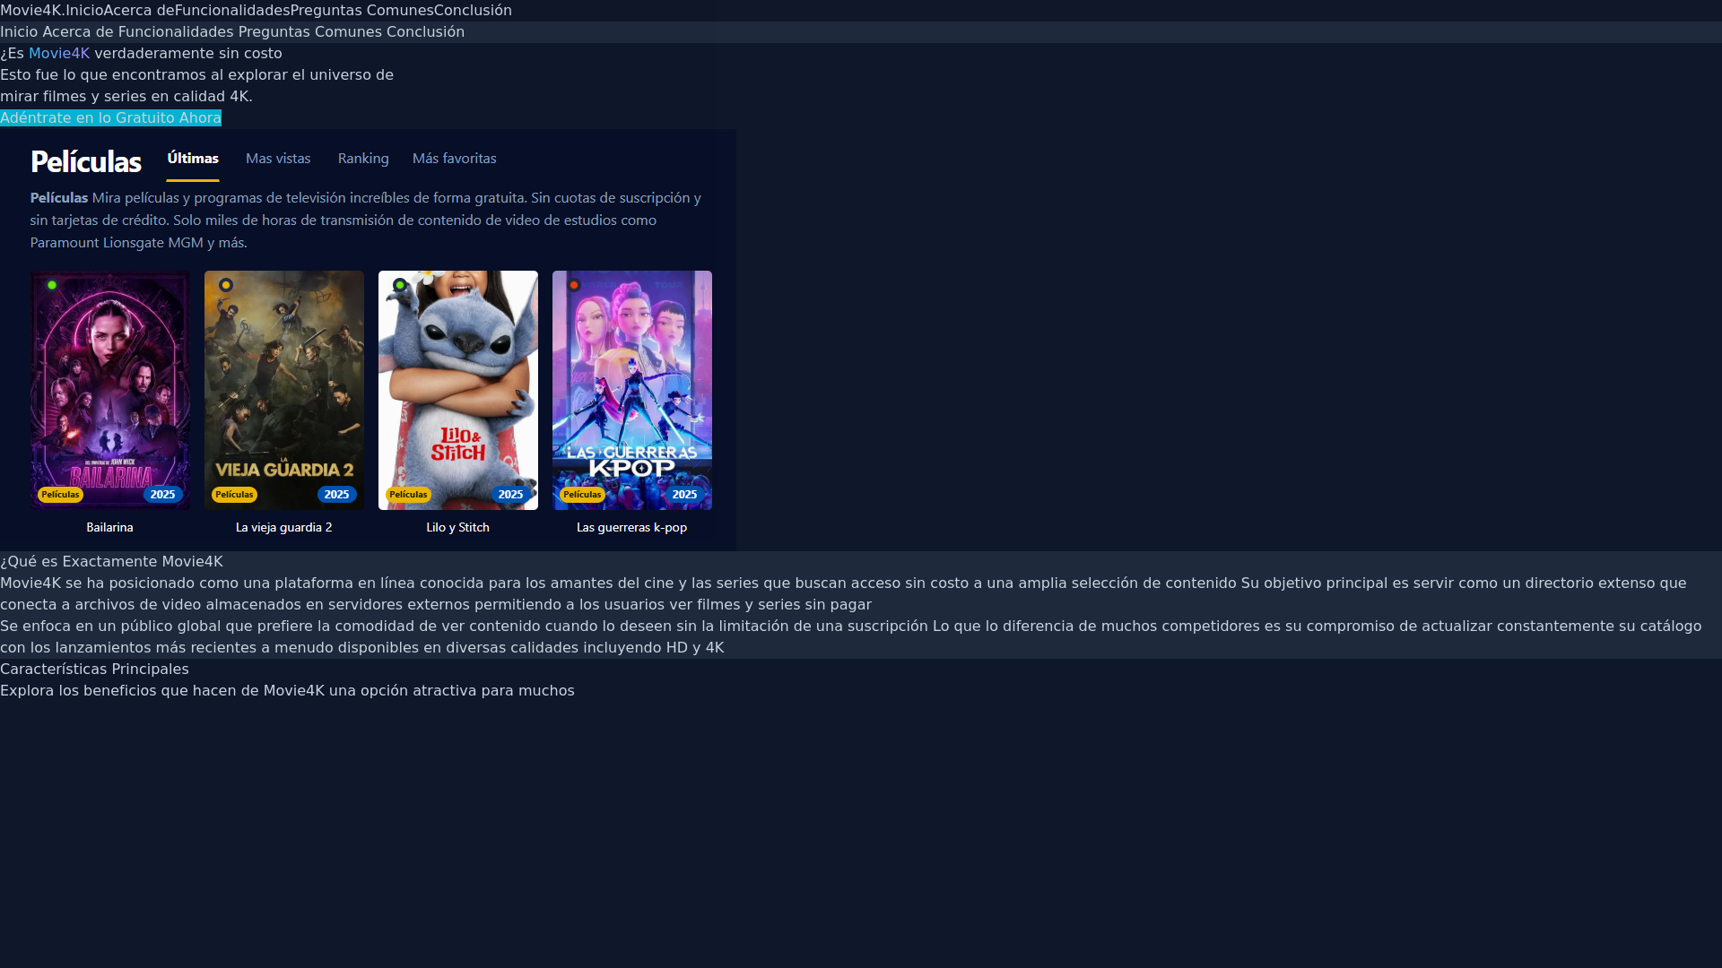
Task: Open the Bailarina movie poster
Action: 110,390
